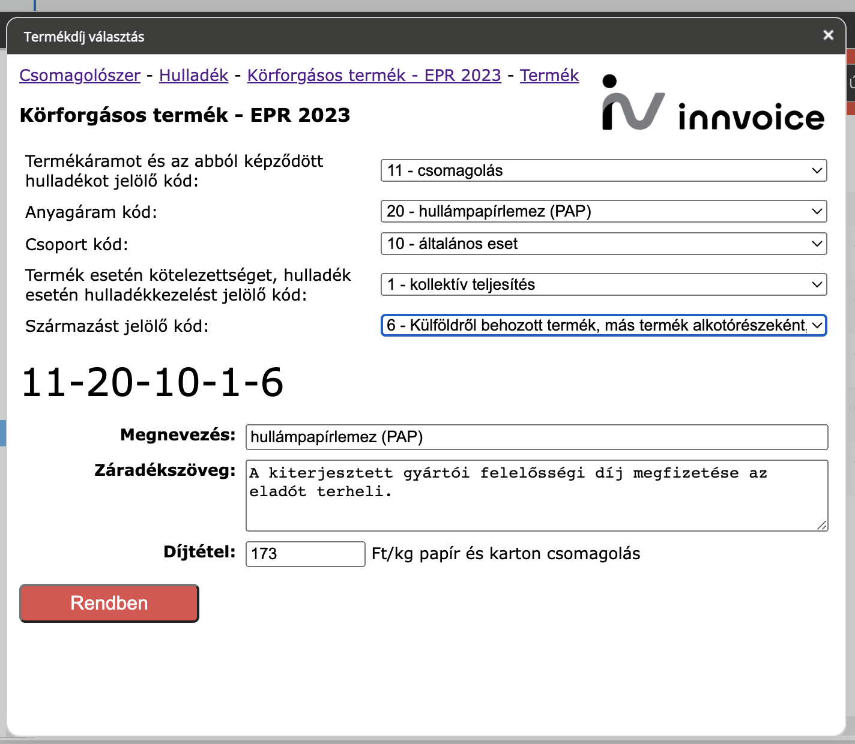Open the Körforgásos termék - EPR 2023 link
Image resolution: width=855 pixels, height=744 pixels.
(x=374, y=76)
